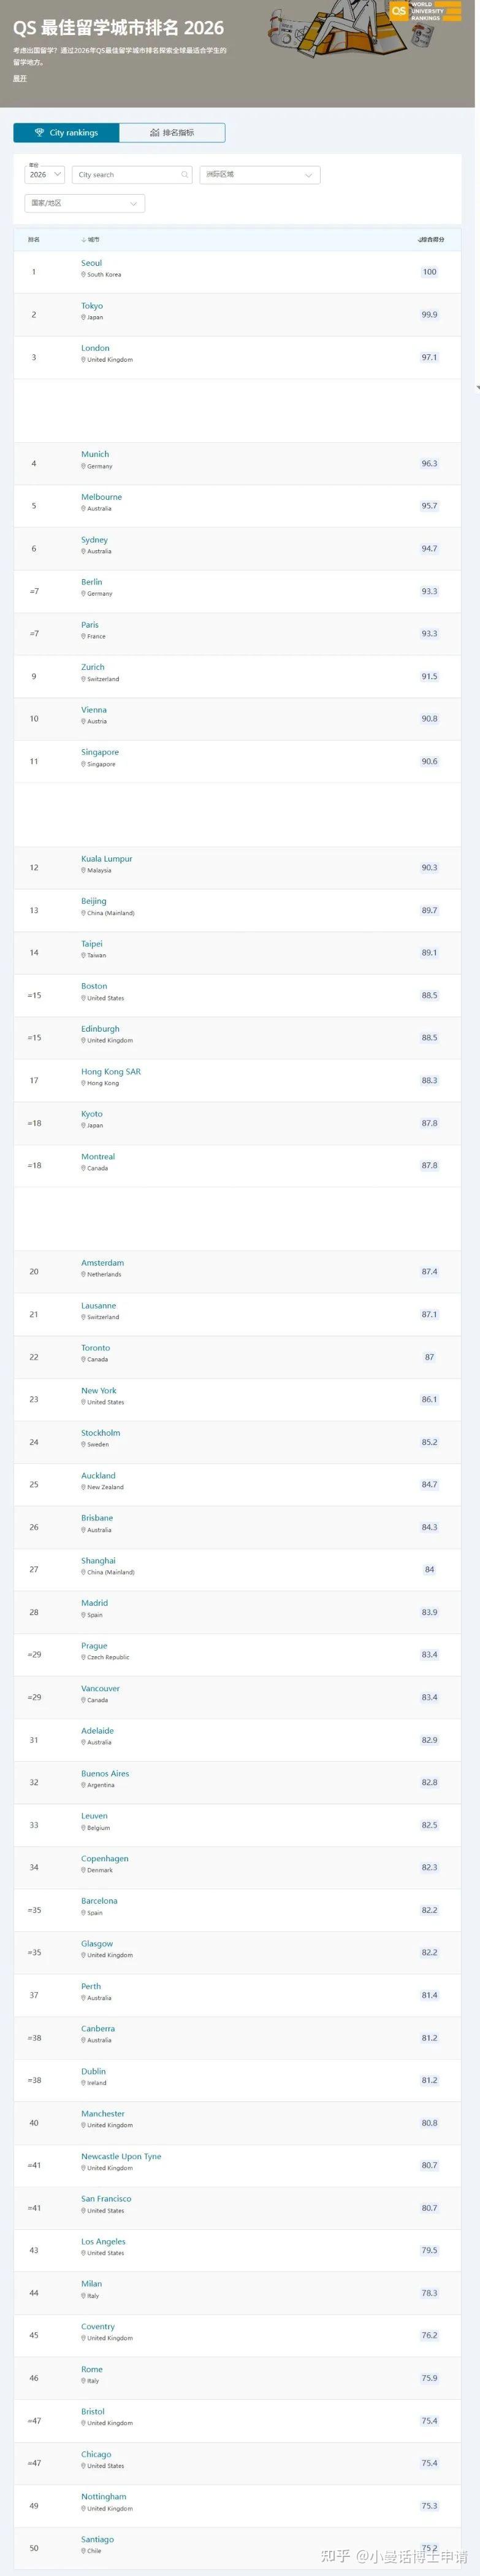Click the 展开 expand link in the header

coord(20,79)
